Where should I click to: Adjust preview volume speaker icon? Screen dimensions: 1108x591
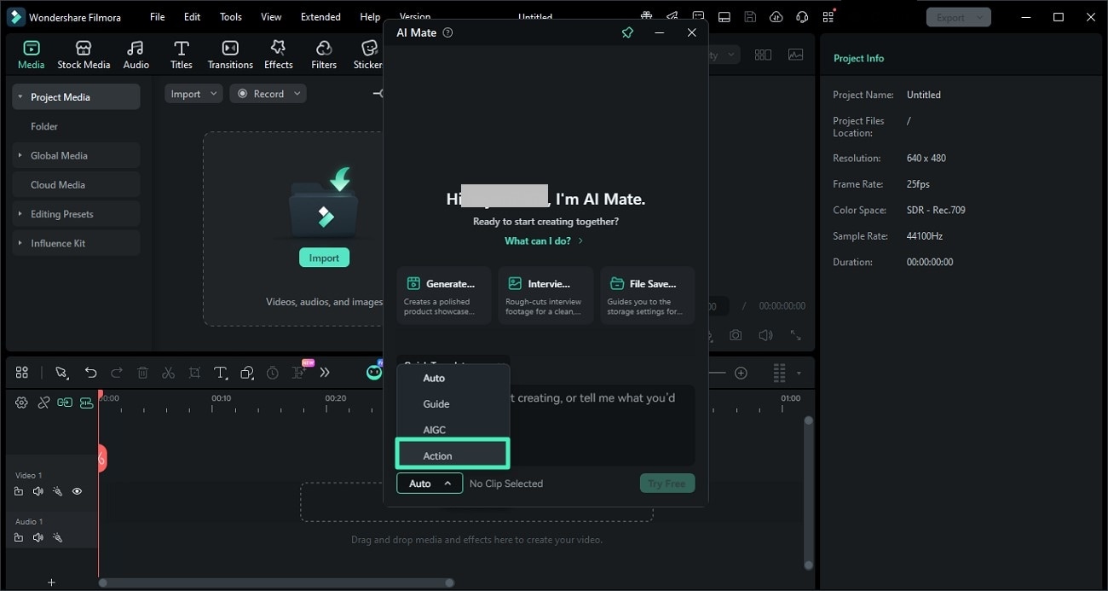pyautogui.click(x=766, y=336)
